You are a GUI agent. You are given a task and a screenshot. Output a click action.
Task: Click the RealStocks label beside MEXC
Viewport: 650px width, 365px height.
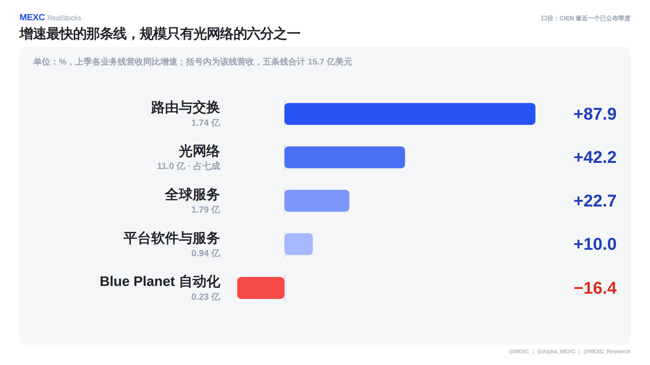[64, 18]
